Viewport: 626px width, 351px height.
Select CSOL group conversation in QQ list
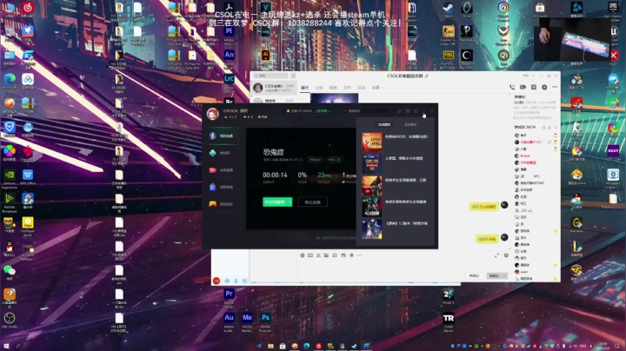point(274,88)
